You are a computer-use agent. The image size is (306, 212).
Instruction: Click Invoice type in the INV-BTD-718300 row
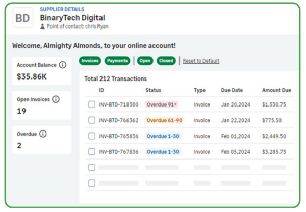(202, 105)
